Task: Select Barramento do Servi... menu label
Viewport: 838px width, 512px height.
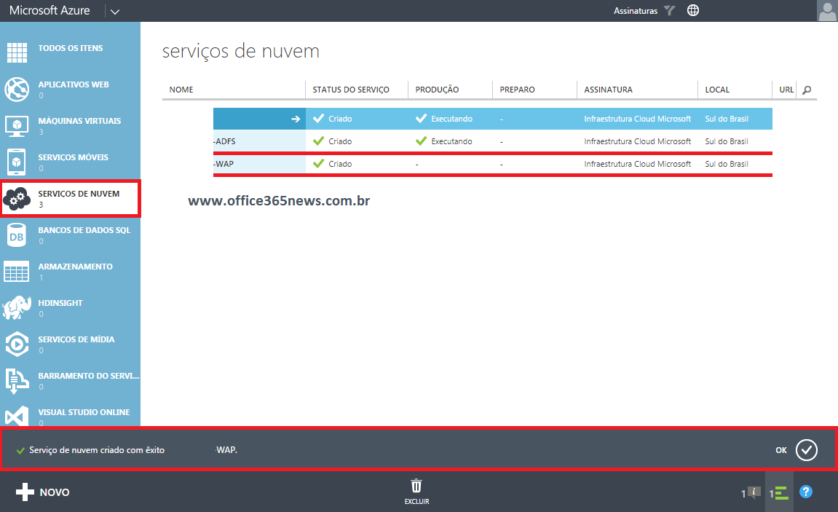Action: click(x=89, y=376)
